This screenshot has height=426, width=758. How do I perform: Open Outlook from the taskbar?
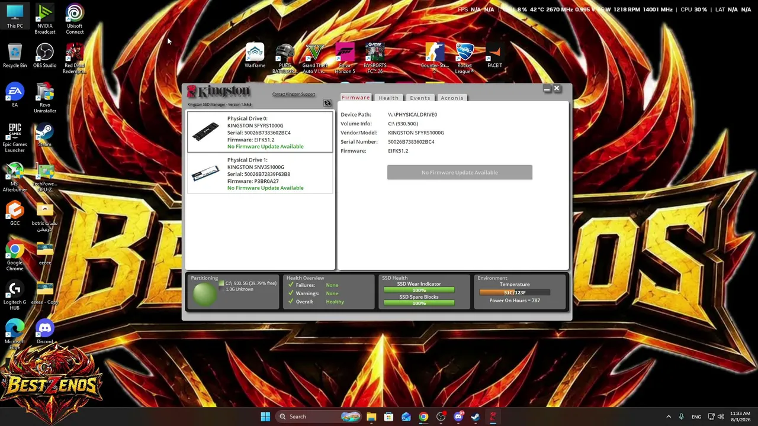(406, 417)
